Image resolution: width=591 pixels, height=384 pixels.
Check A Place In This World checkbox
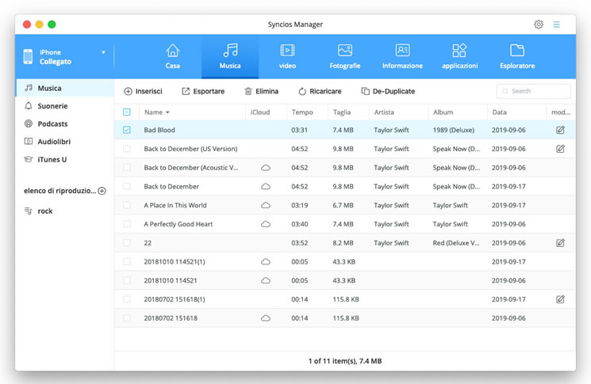click(127, 205)
